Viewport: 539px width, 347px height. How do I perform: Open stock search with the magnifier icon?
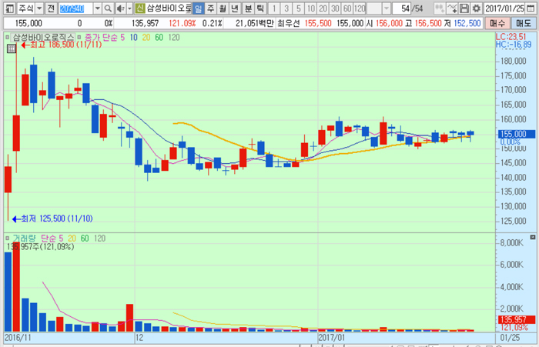coord(108,8)
